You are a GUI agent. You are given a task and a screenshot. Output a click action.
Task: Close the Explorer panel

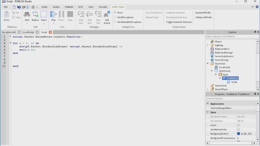point(258,32)
